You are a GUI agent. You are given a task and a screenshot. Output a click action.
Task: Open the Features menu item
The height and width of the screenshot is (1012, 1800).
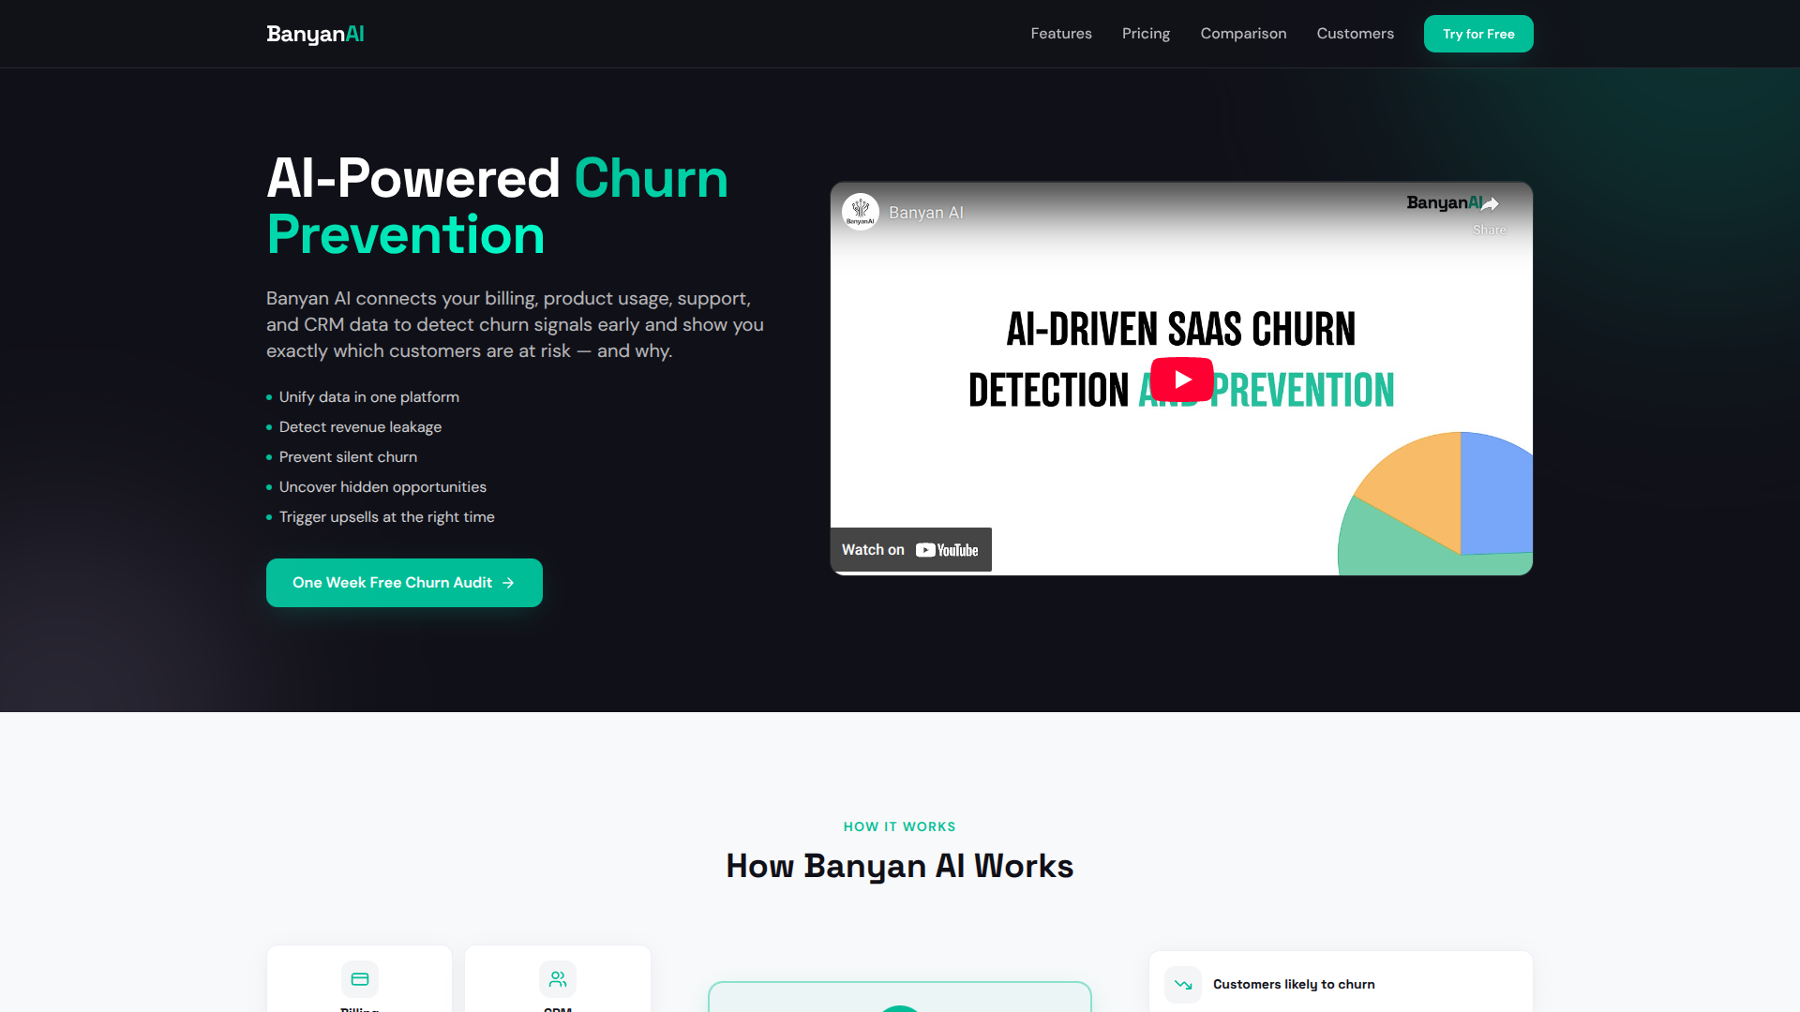click(1061, 34)
